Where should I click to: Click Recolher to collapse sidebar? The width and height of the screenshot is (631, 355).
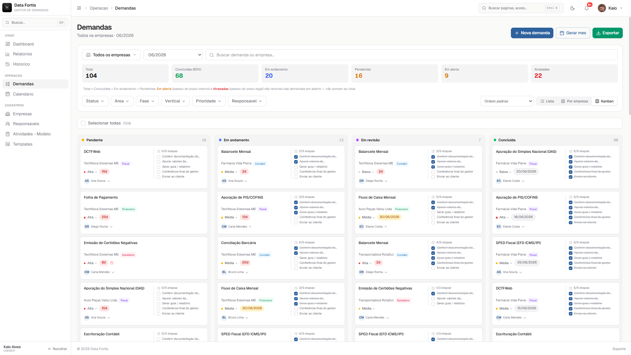point(58,349)
